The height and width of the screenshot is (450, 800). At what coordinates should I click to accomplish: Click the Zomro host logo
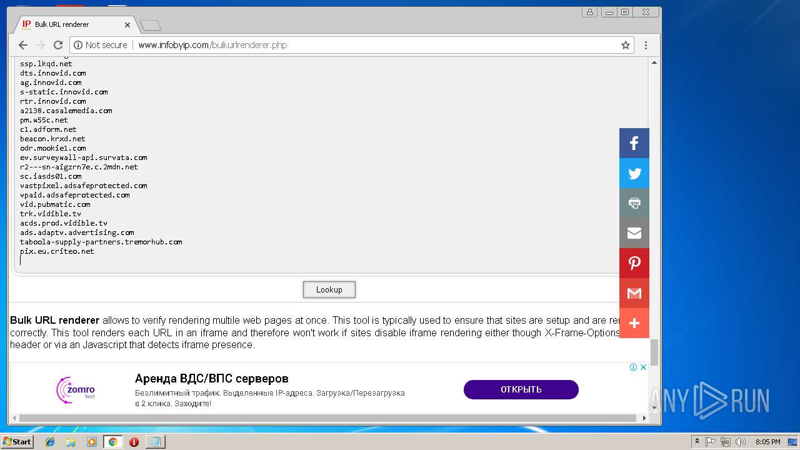pos(76,390)
